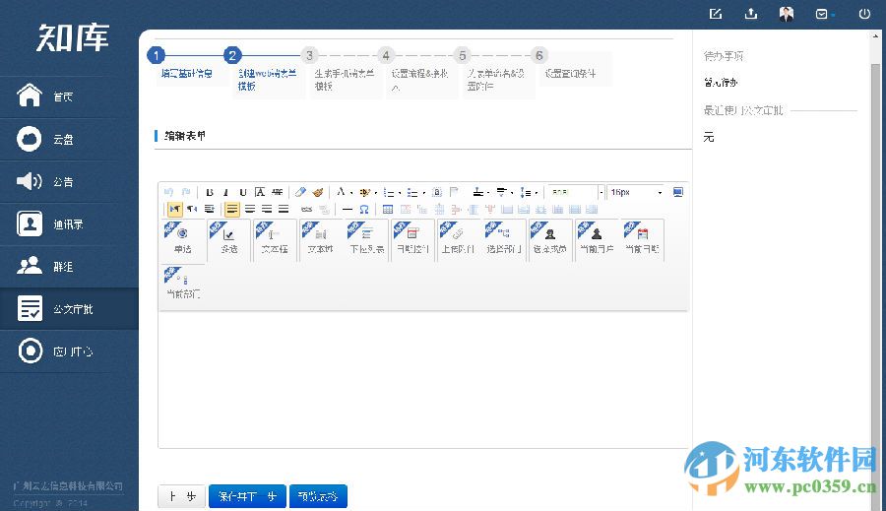Select highlighted align-left button
Screen dimensions: 886x511
231,209
